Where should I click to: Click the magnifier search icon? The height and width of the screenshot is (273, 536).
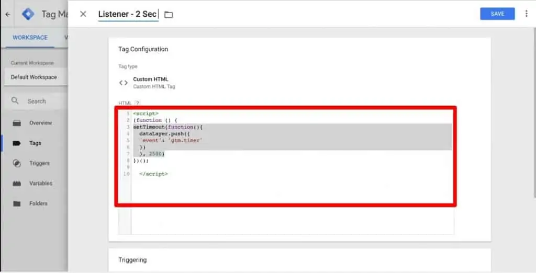coord(15,101)
